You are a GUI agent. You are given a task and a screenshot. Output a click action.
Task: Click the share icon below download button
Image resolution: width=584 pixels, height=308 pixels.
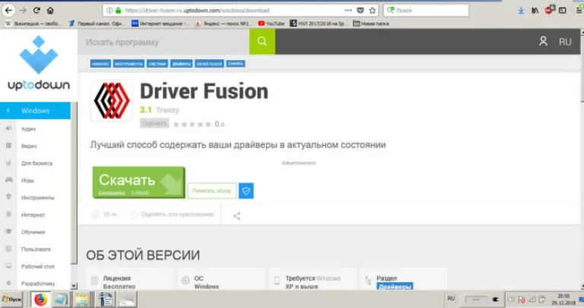(236, 216)
